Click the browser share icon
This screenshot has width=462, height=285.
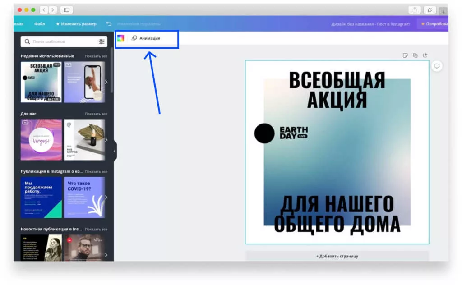pyautogui.click(x=415, y=10)
